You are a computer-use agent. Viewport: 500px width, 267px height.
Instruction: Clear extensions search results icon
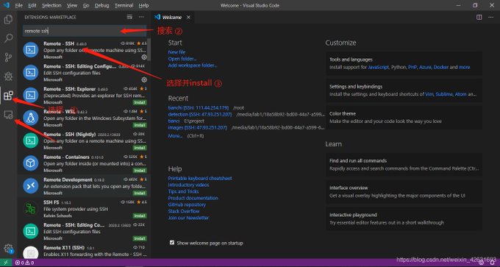point(129,17)
